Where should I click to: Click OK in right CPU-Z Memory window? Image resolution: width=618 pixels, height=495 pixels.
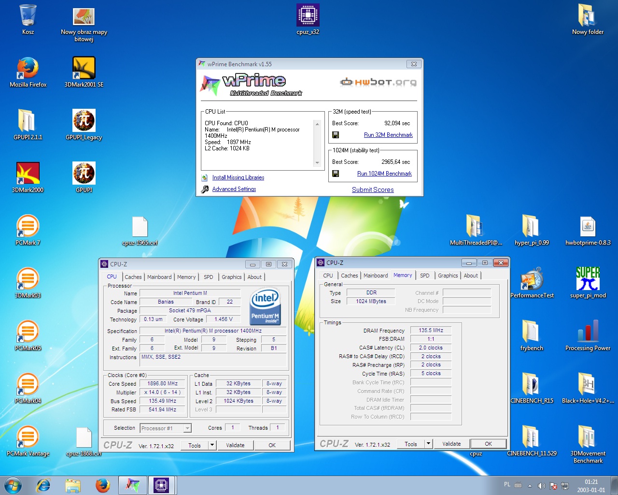tap(489, 444)
